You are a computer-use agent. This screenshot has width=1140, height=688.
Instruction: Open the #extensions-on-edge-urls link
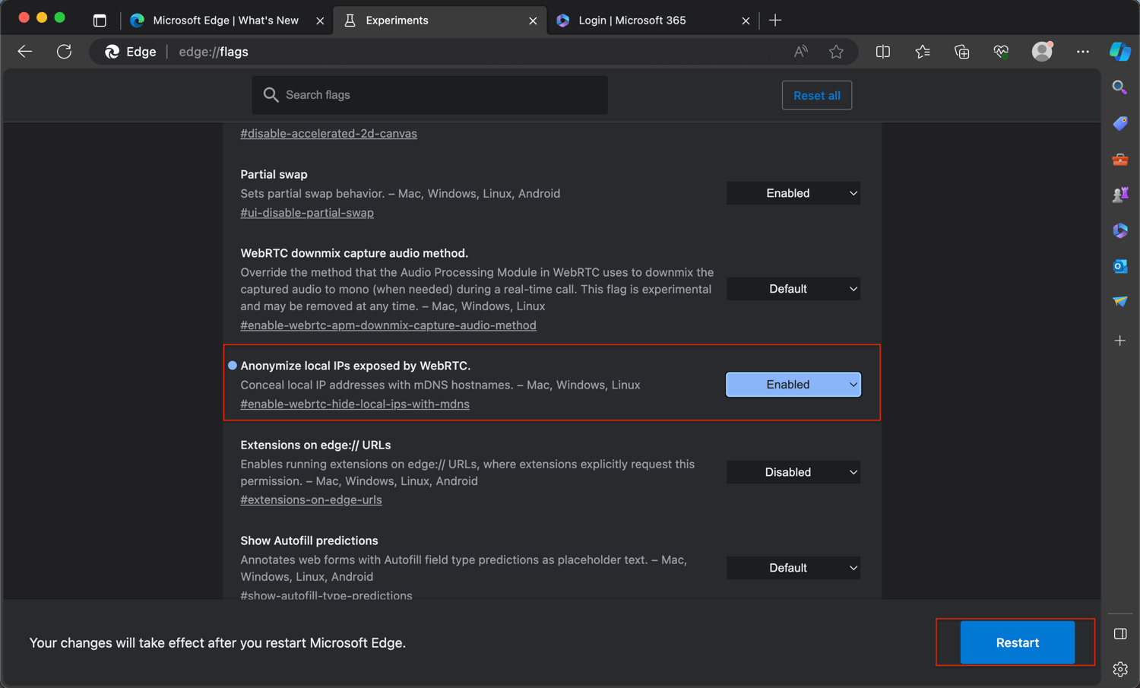311,499
